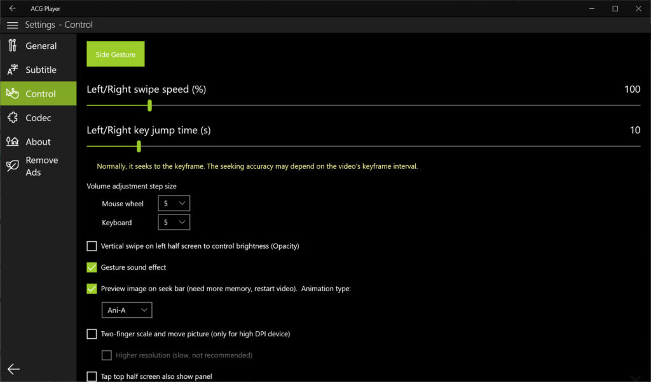Click the Codec puzzle piece icon
The width and height of the screenshot is (651, 382).
(x=13, y=117)
